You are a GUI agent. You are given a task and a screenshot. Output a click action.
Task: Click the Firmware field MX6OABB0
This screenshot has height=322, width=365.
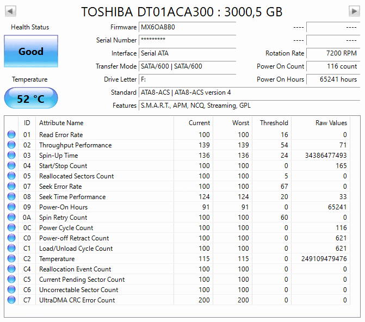[187, 27]
